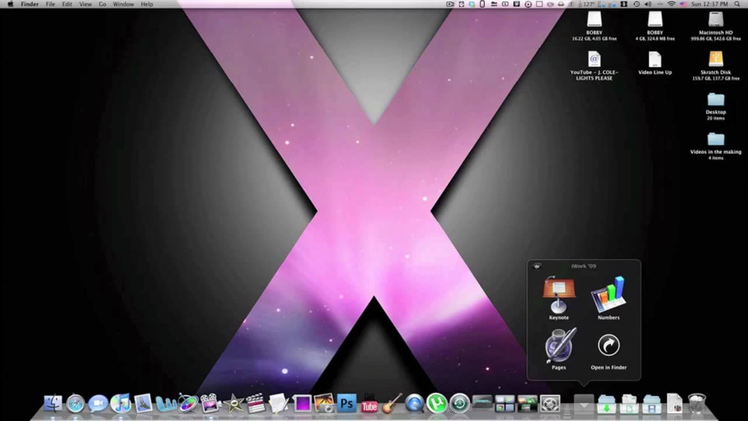Launch iTunes from the Dock
The width and height of the screenshot is (748, 421).
click(120, 403)
